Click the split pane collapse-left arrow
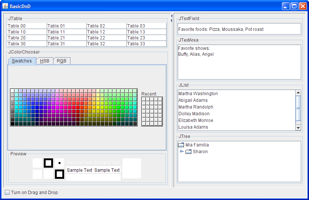The width and height of the screenshot is (309, 200). pos(172,16)
